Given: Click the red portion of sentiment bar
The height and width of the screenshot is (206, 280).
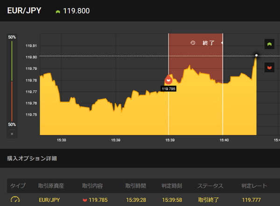Looking at the screenshot, I should coord(12,101).
